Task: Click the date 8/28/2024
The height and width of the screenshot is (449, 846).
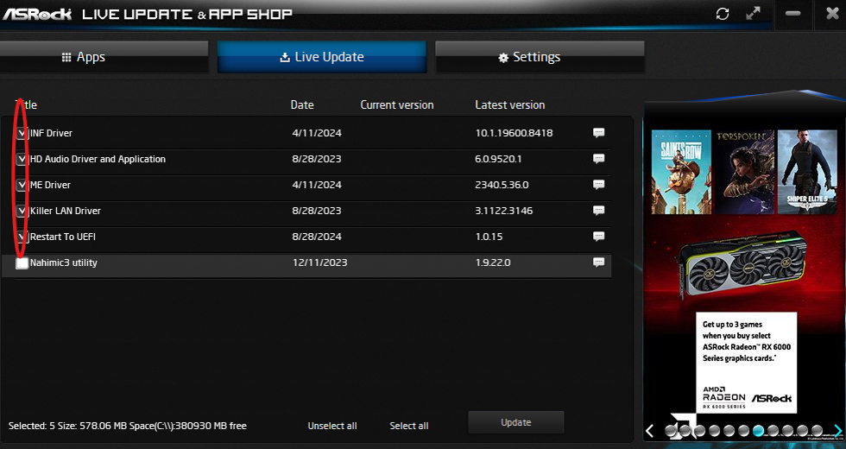Action: pyautogui.click(x=317, y=237)
